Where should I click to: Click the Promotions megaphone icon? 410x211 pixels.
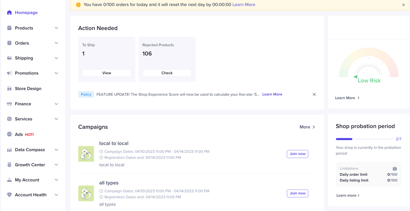point(9,73)
